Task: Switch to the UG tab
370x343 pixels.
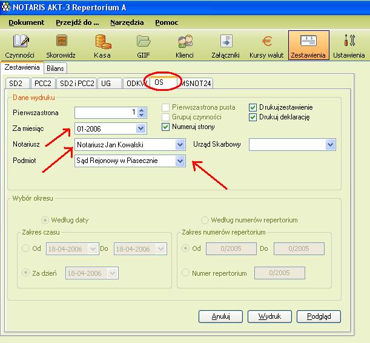Action: click(110, 83)
